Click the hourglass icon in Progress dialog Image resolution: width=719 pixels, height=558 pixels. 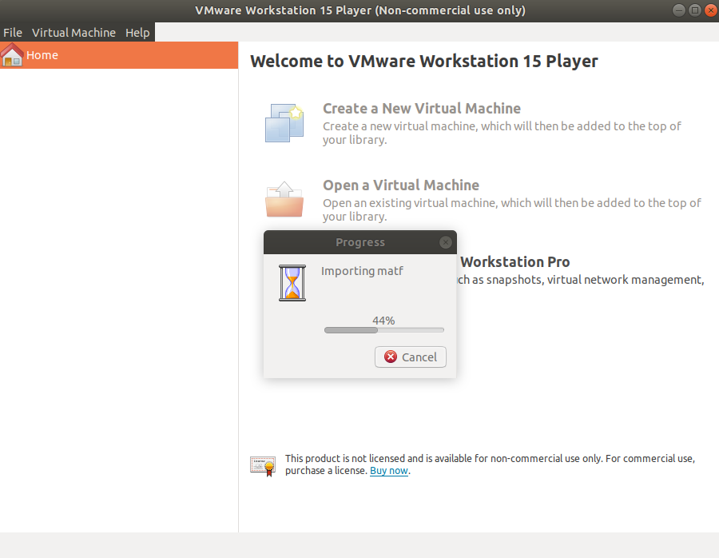pos(292,283)
